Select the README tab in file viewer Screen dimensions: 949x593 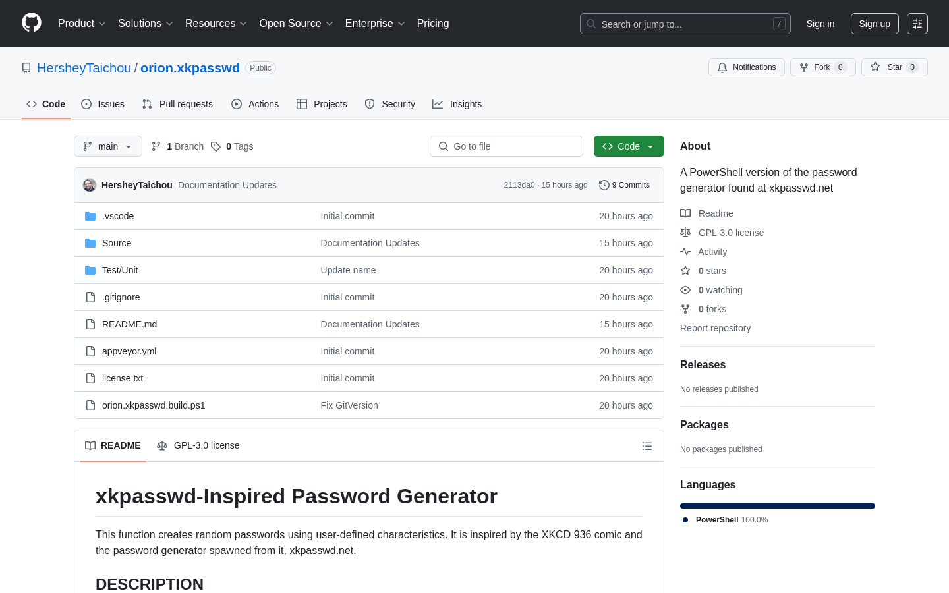113,446
